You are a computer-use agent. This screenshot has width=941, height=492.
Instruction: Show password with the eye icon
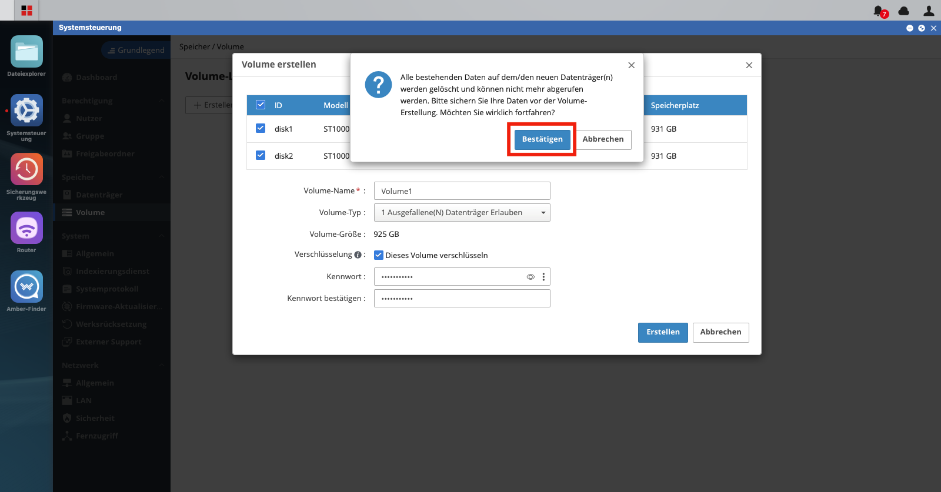coord(530,277)
